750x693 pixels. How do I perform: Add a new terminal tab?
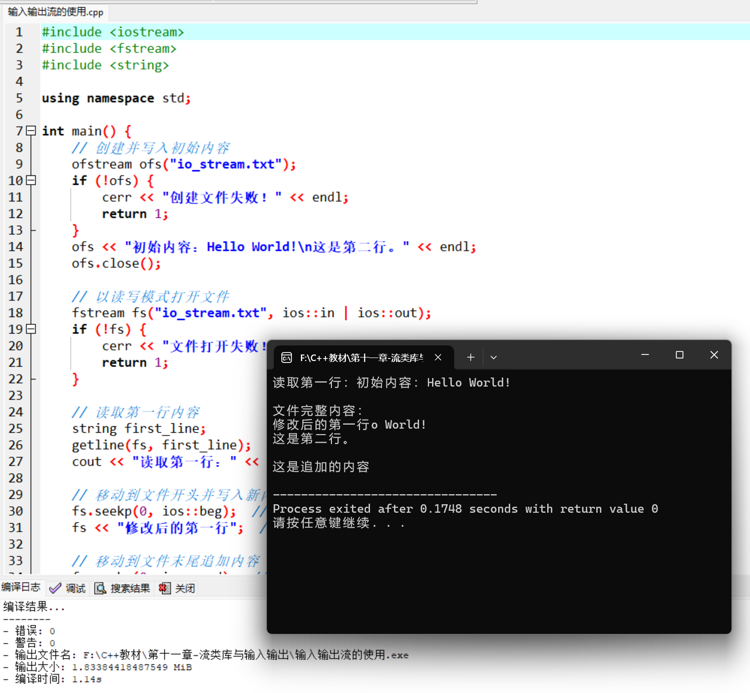471,358
